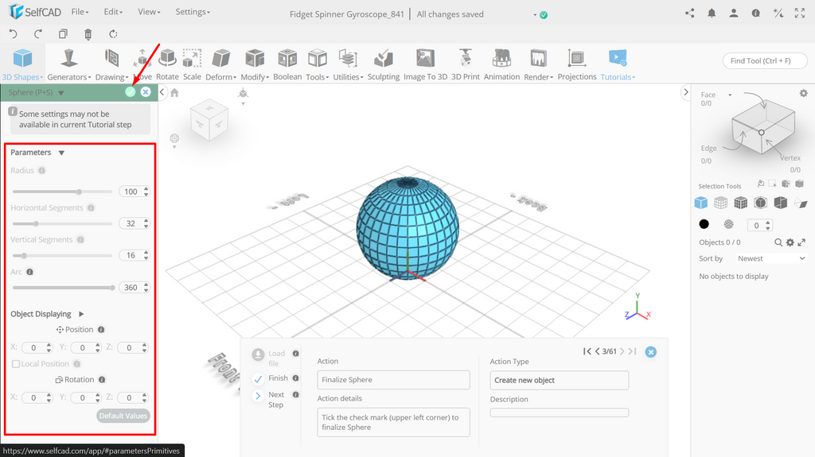The height and width of the screenshot is (457, 815).
Task: Confirm Sphere with green check mark
Action: coord(131,92)
